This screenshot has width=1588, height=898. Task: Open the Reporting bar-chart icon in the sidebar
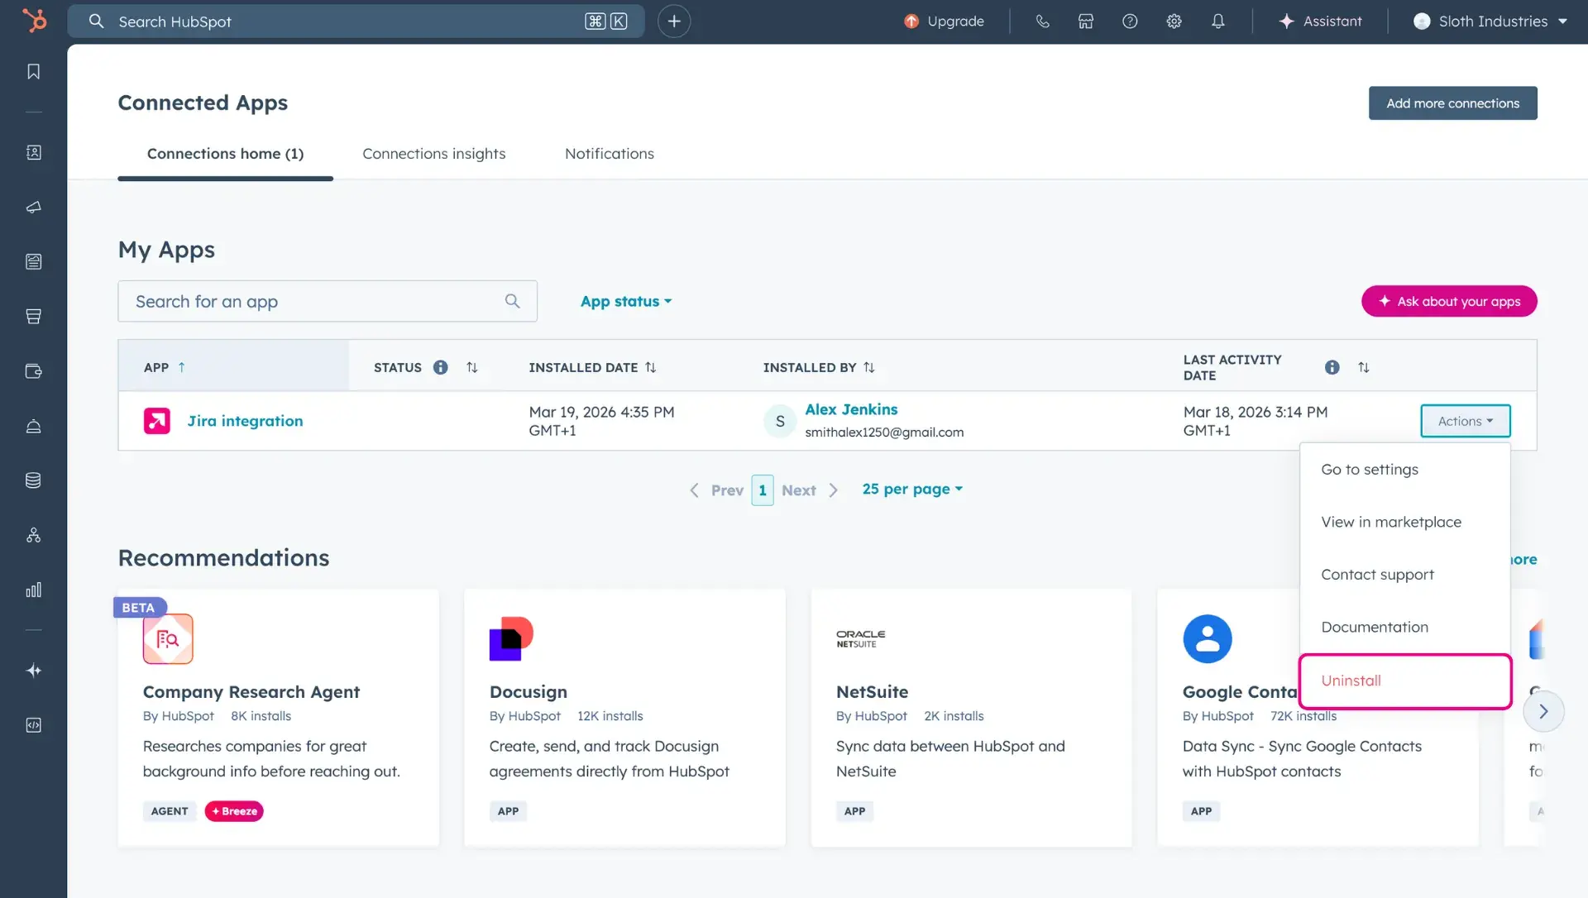(x=33, y=590)
